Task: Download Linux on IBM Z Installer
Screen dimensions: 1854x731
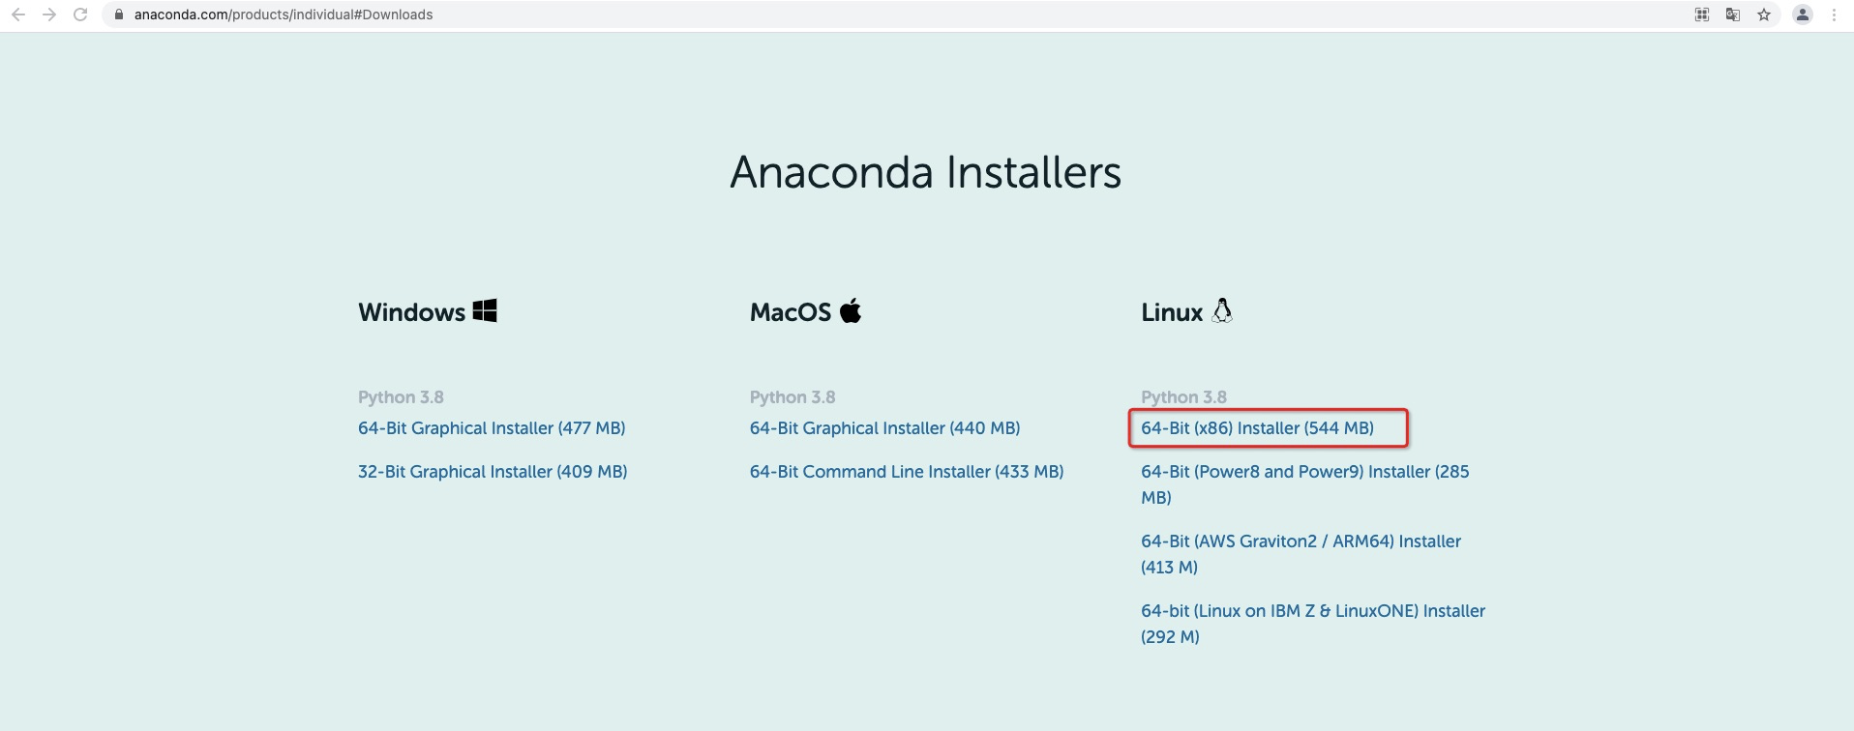Action: [x=1312, y=611]
